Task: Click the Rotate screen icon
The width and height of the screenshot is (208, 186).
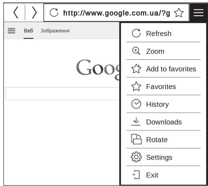Action: tap(136, 139)
